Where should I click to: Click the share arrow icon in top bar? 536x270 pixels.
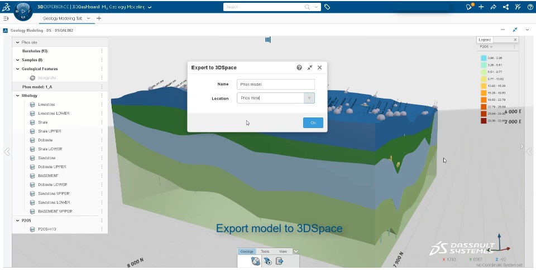click(493, 7)
